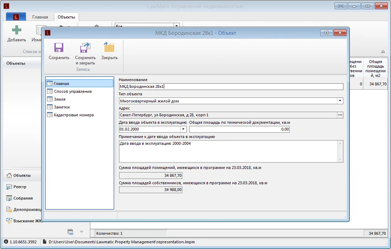Click the Наименование text field

231,86
